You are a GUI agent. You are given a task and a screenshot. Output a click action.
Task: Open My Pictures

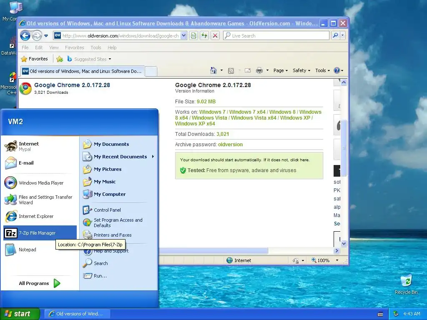(119, 169)
